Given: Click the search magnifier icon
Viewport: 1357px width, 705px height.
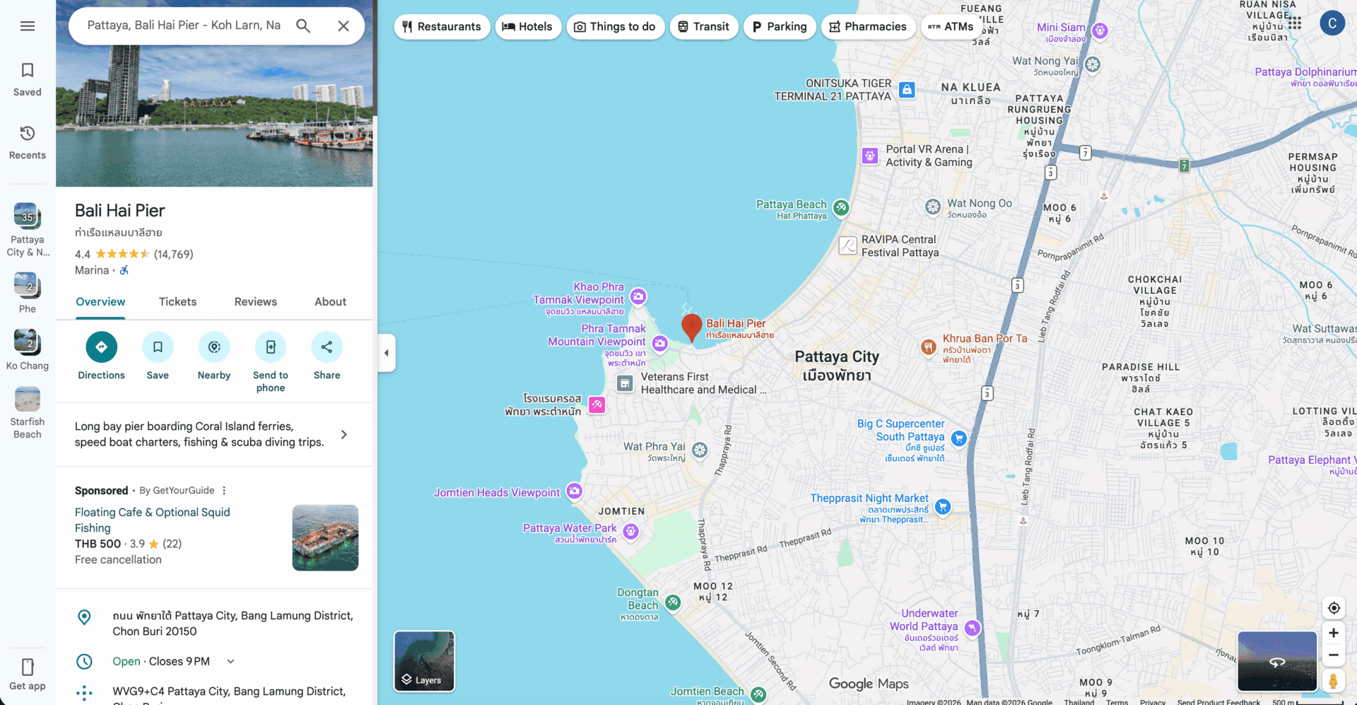Looking at the screenshot, I should pos(303,26).
